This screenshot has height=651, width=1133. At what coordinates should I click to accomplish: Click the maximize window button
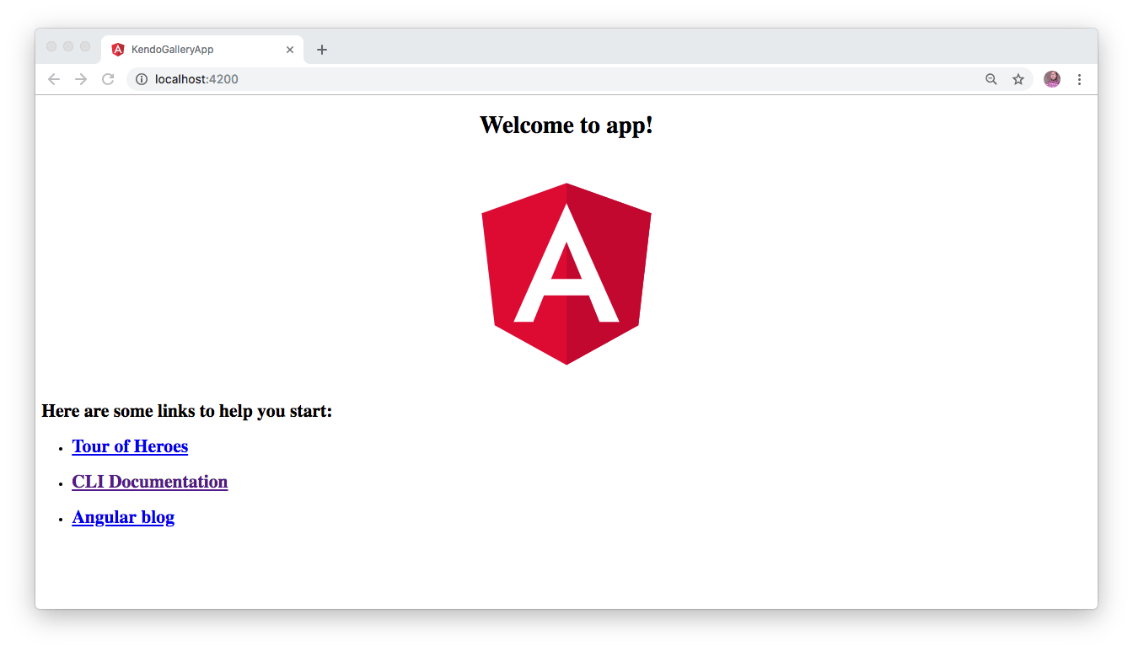tap(85, 46)
